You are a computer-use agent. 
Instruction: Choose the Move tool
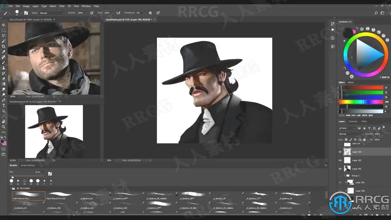[x=4, y=25]
